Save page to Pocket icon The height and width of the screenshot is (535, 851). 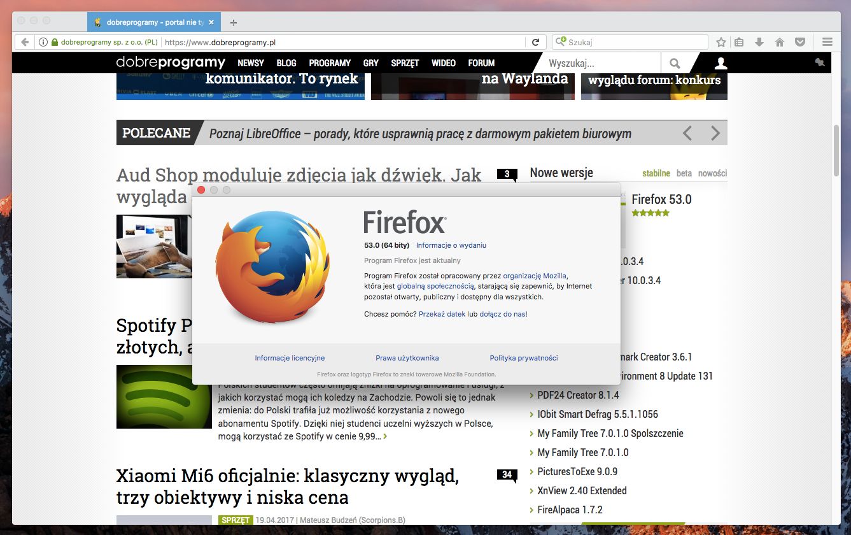[x=801, y=42]
